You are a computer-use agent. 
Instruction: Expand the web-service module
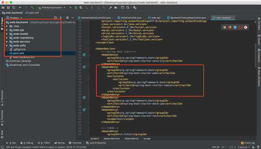tap(7, 42)
